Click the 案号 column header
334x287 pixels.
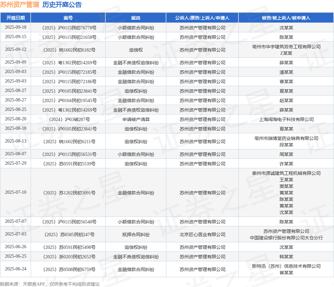(68, 18)
